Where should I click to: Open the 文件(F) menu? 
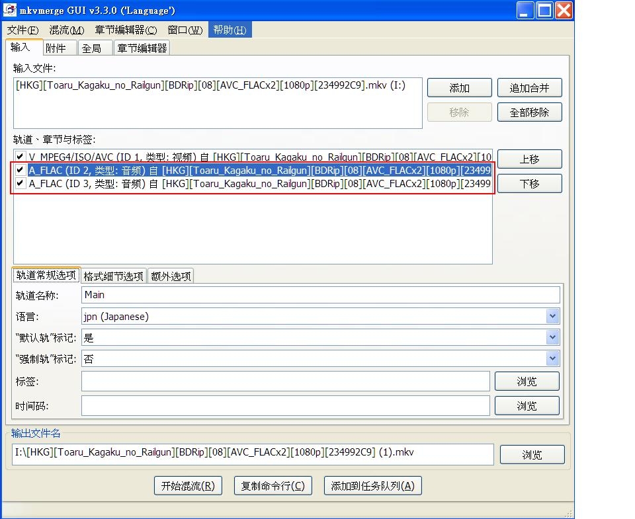coord(22,30)
